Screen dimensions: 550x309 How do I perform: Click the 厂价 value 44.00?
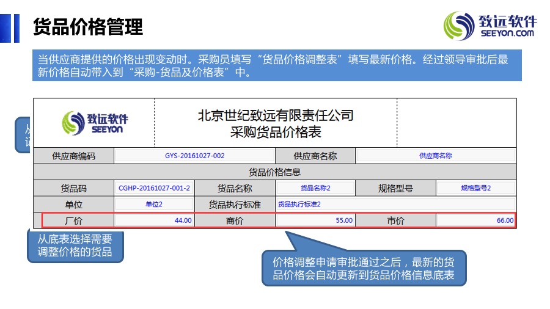click(x=154, y=220)
